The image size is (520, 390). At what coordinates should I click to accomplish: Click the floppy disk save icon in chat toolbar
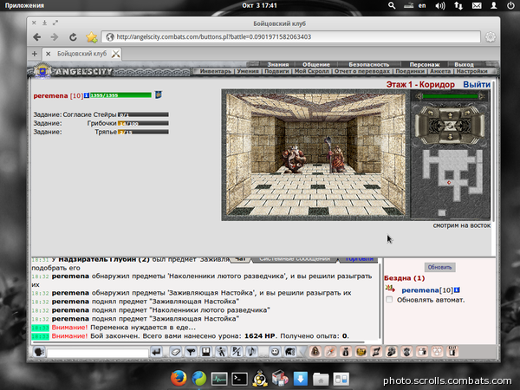click(206, 352)
